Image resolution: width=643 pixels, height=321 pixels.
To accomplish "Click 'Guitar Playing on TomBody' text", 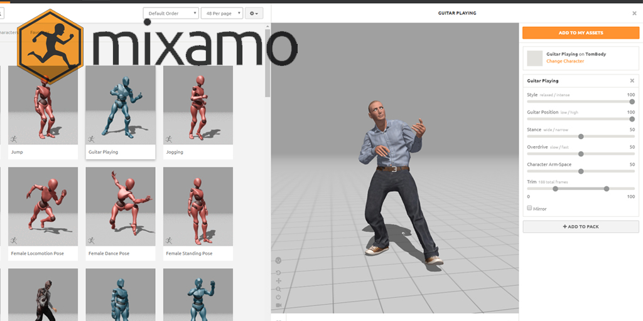I will (576, 54).
